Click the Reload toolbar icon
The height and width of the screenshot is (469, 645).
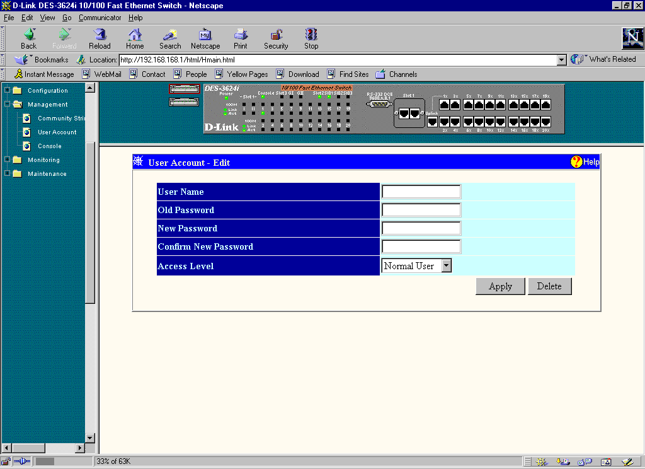click(x=100, y=38)
